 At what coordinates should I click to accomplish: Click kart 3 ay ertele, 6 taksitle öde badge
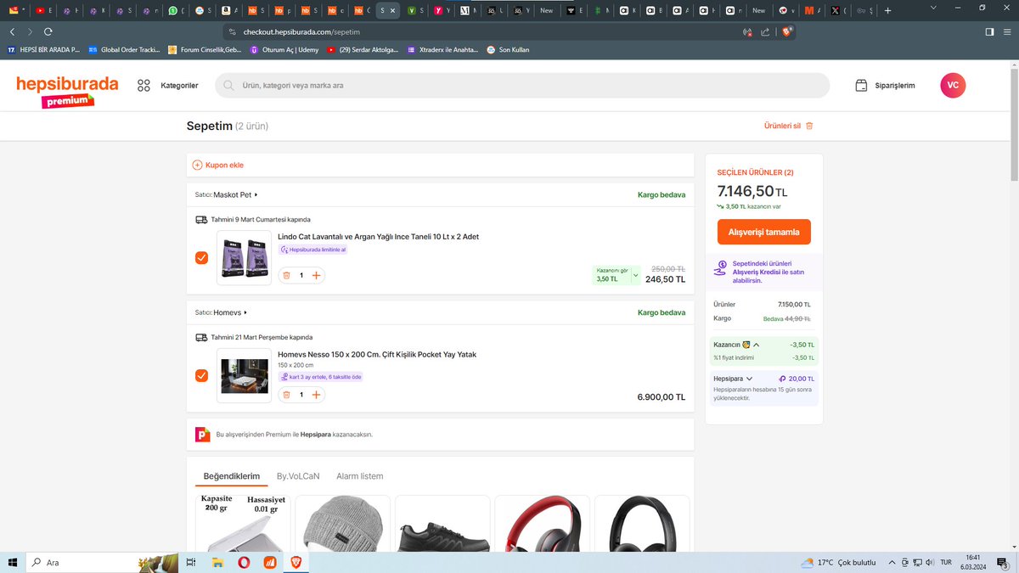coord(320,376)
